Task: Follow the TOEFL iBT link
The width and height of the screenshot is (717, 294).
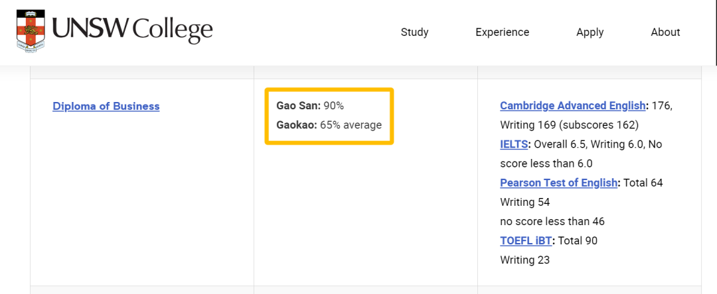Action: coord(526,240)
